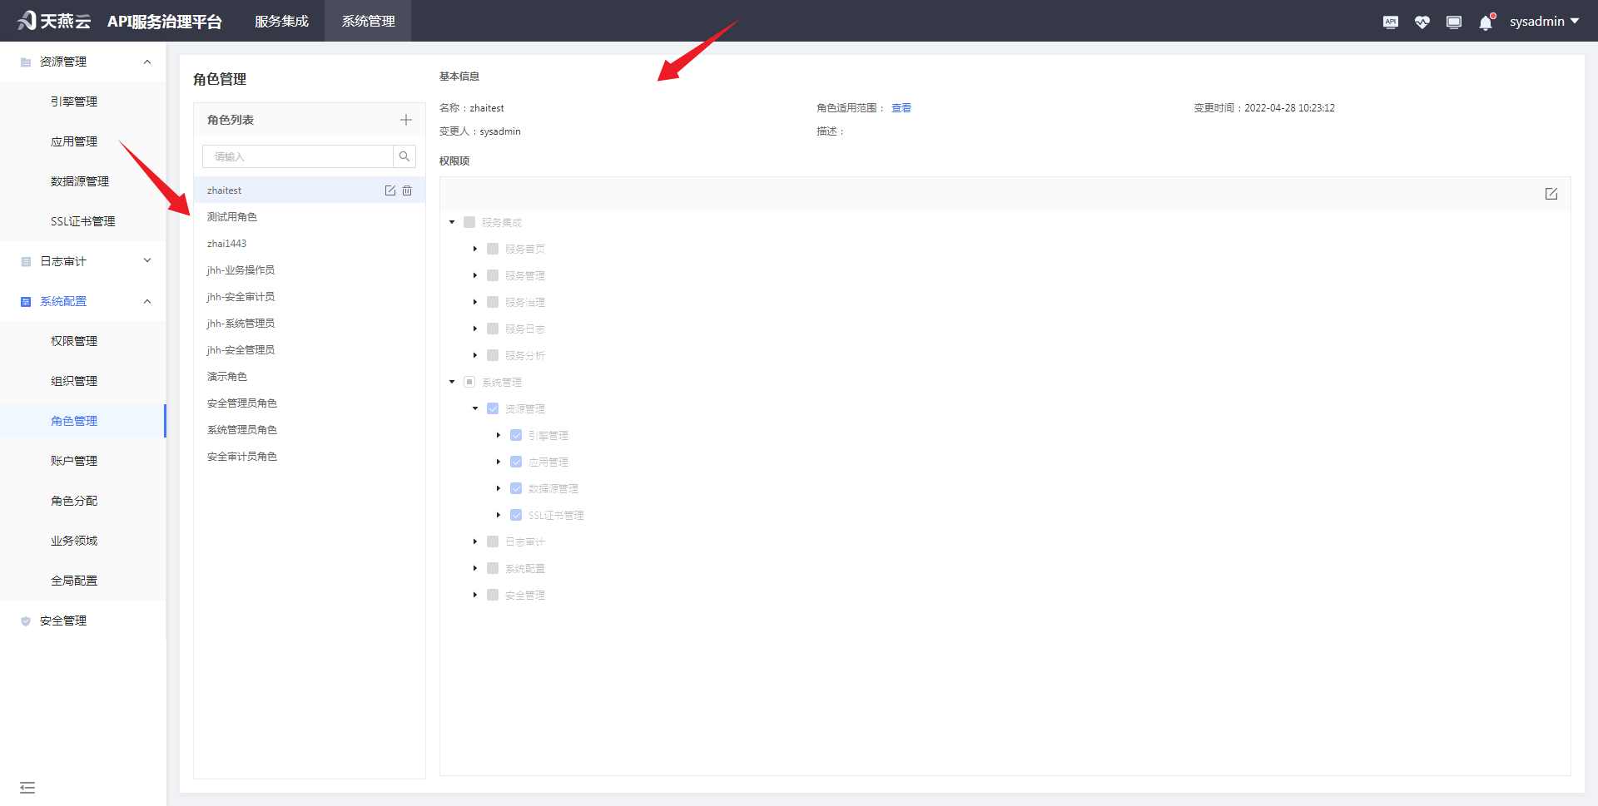Click the API icon in top bar
Screen dimensions: 1598x806
(x=1390, y=22)
